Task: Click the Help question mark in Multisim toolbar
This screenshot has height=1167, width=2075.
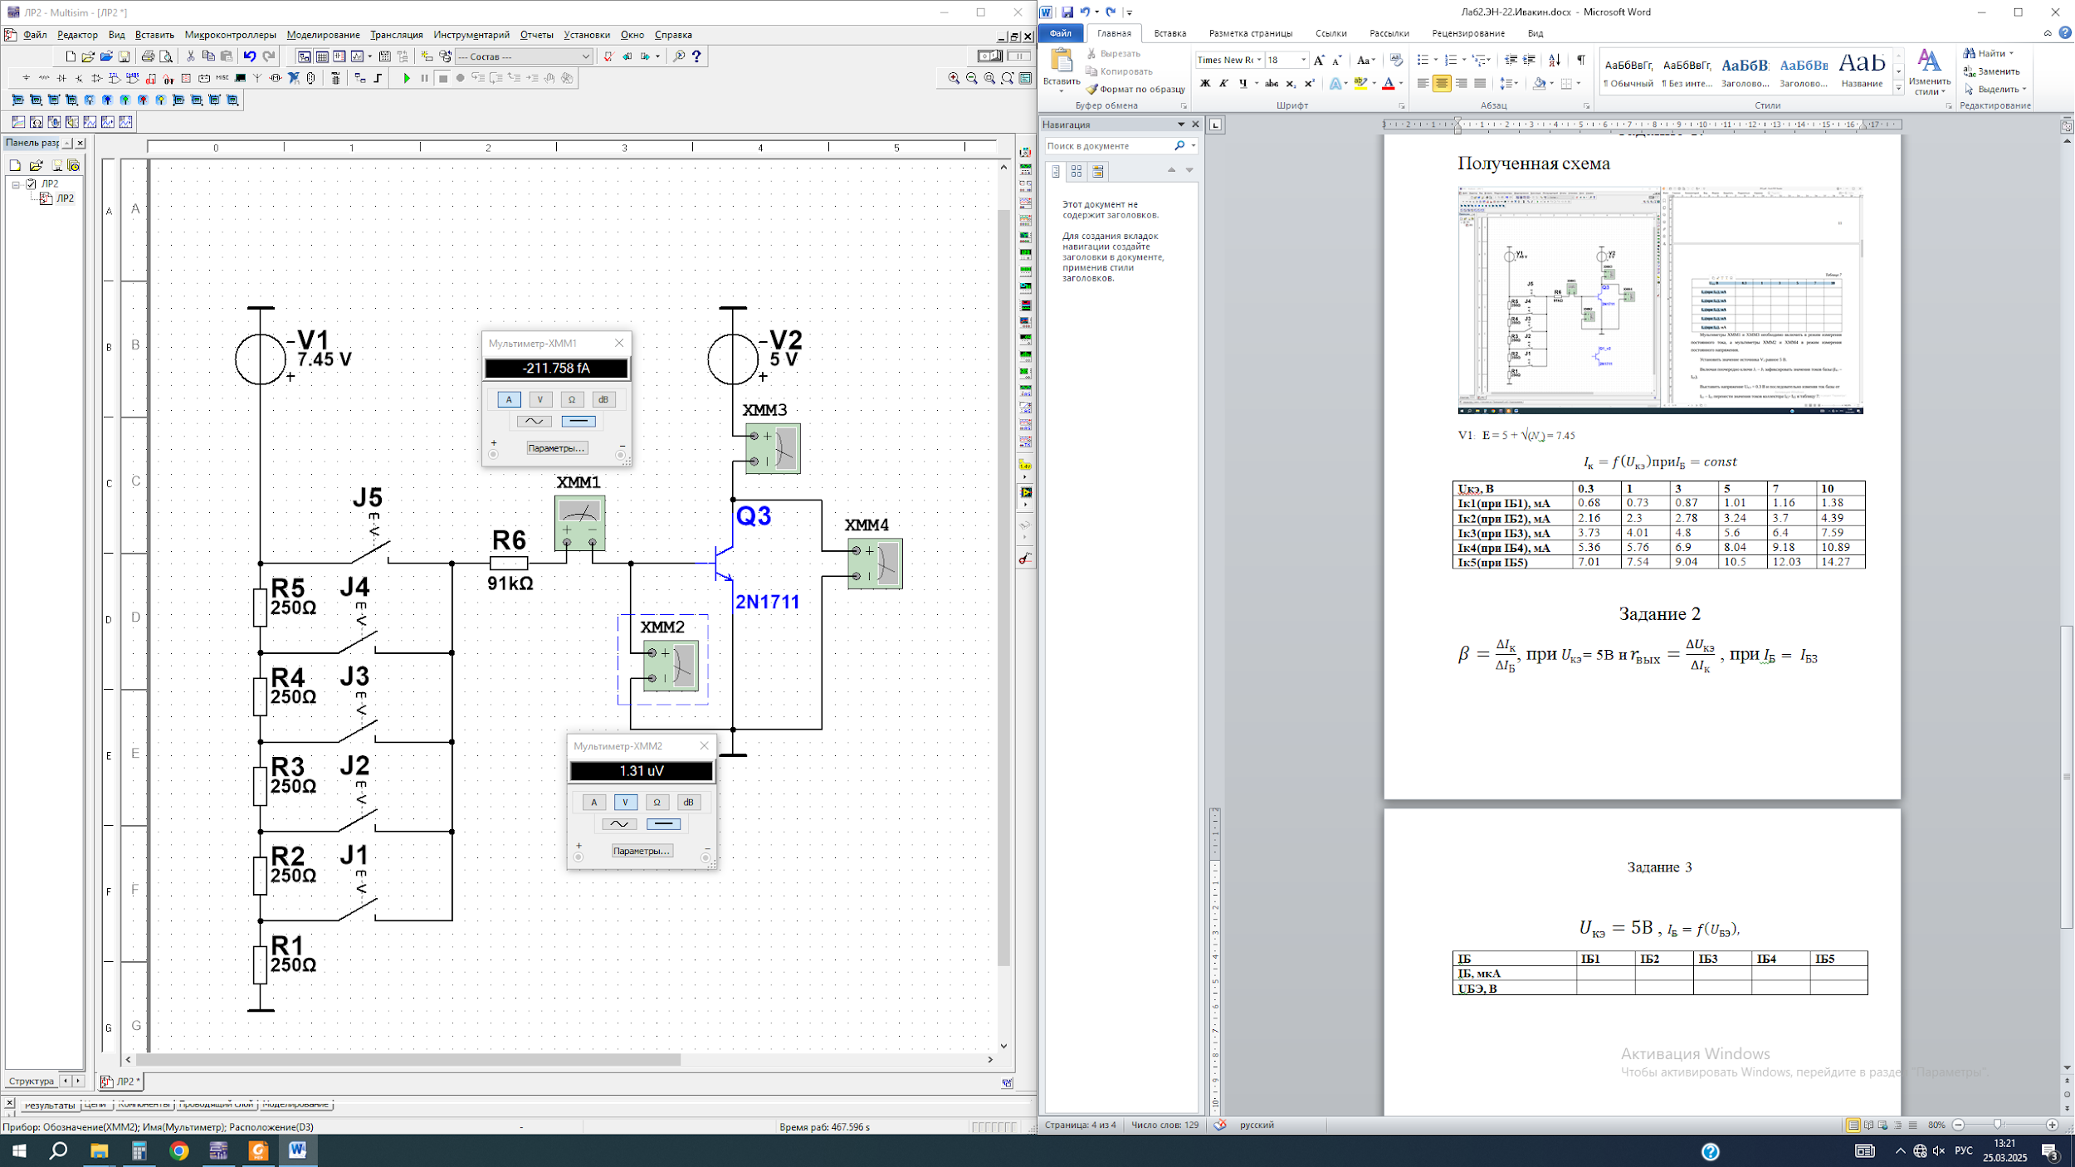Action: click(696, 56)
